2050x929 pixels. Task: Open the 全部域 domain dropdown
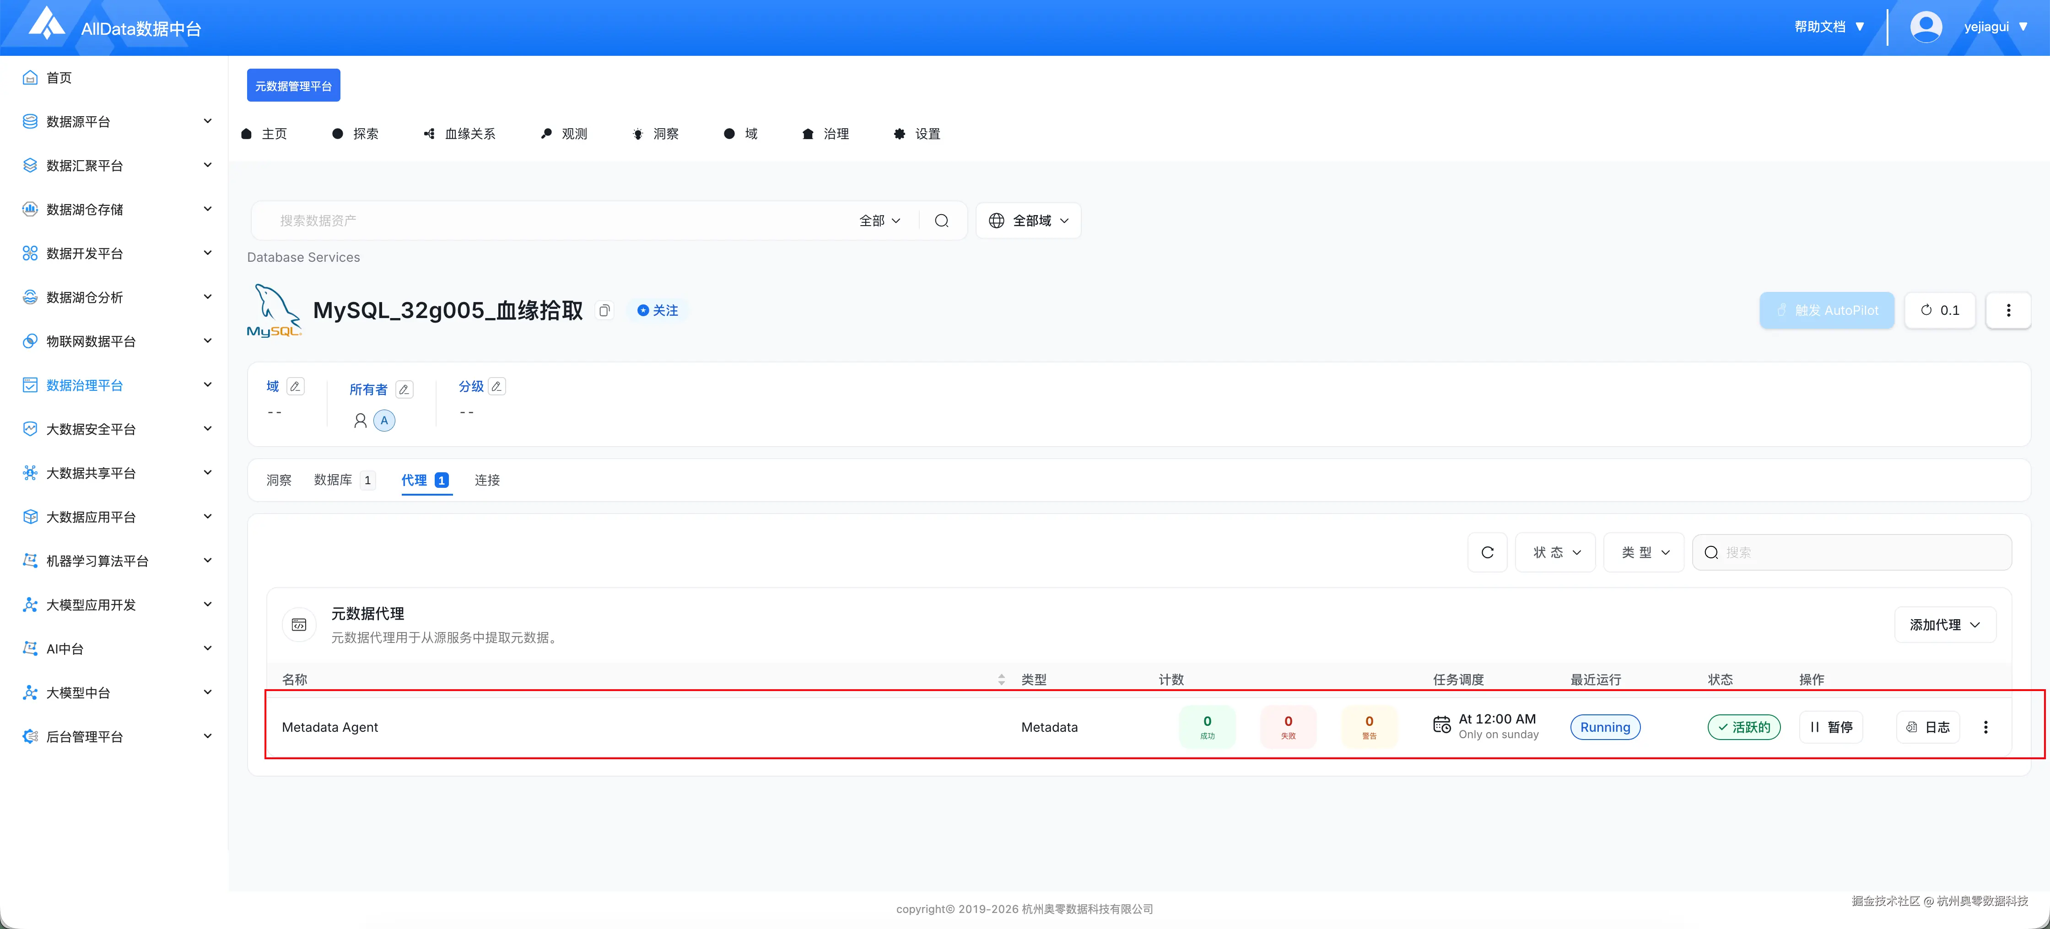(1028, 221)
